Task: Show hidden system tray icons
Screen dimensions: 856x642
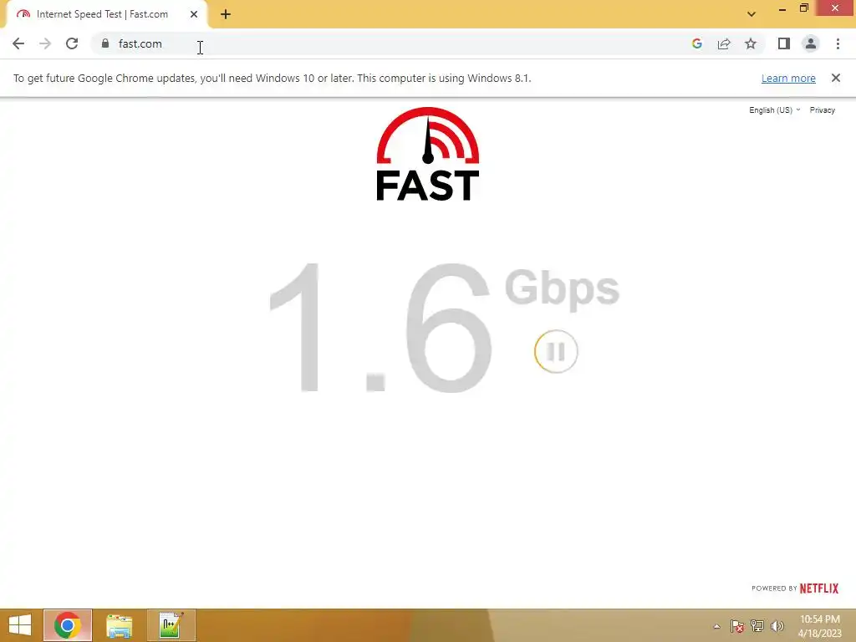Action: pyautogui.click(x=716, y=626)
